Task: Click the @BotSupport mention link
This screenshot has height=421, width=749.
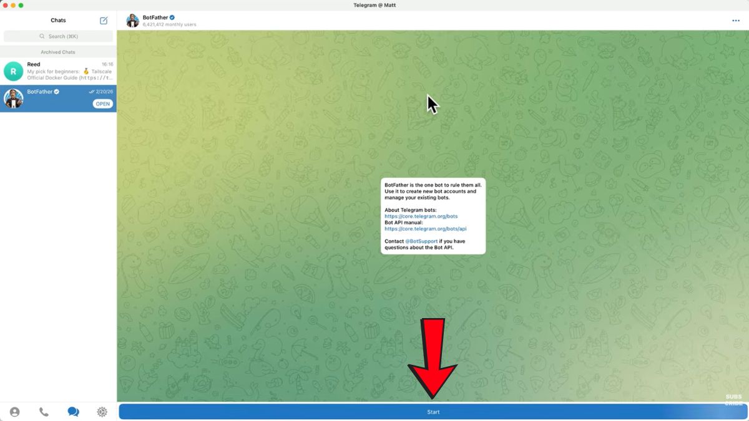Action: 421,241
